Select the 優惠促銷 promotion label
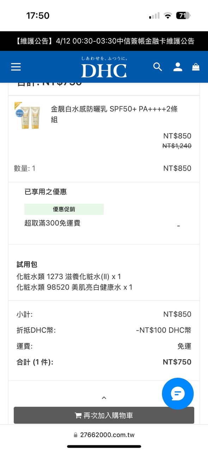This screenshot has height=452, width=208. pos(63,209)
